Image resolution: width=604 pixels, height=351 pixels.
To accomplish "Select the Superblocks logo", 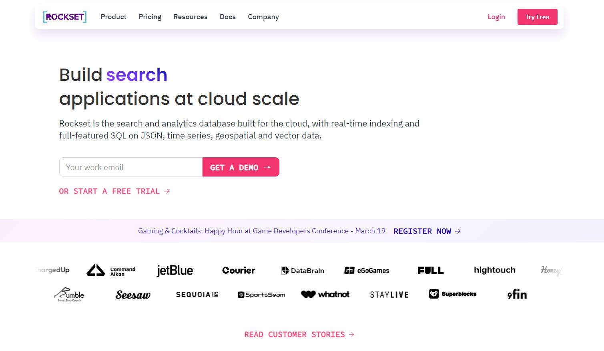I will [452, 294].
